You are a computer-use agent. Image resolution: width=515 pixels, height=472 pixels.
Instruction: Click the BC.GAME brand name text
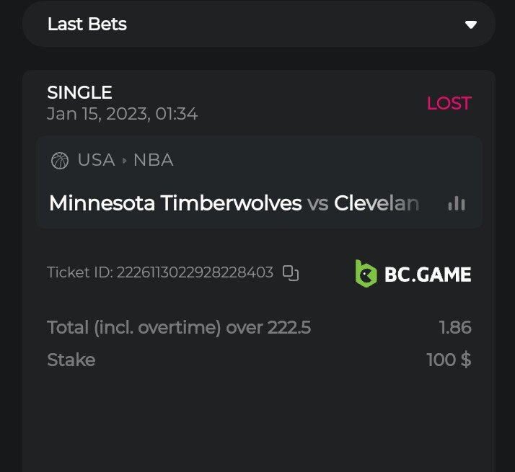click(428, 274)
